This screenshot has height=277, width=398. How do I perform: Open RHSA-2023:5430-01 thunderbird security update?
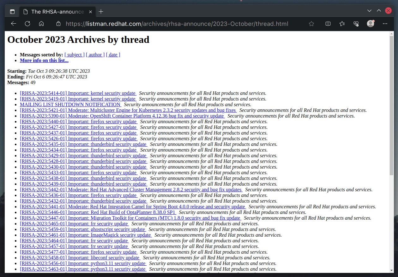tap(84, 167)
